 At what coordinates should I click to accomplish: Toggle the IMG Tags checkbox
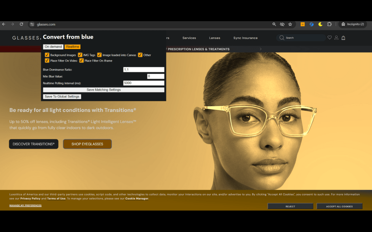(80, 55)
